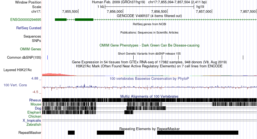The width and height of the screenshot is (257, 139).
Task: Click the Sequences track label
Action: pos(32,37)
